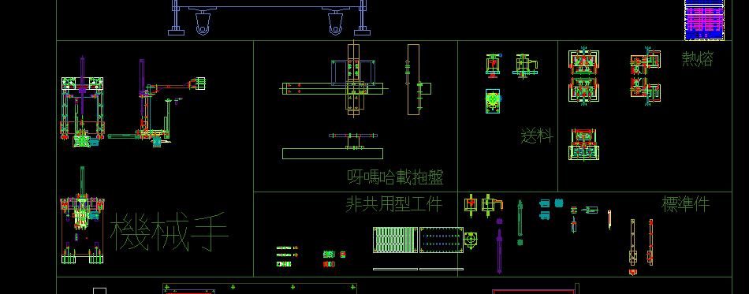Select the blue and magenta table block
This screenshot has width=749, height=294.
(704, 20)
